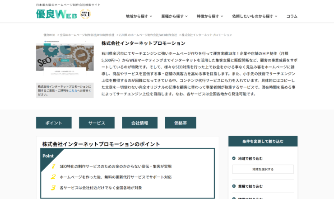
Task: Go to the コラム menu item
Action: pos(292,16)
